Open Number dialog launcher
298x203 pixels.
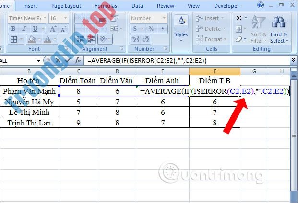coord(165,48)
